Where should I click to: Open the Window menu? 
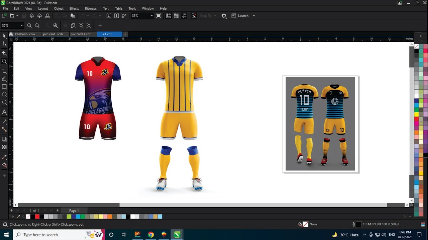[148, 8]
